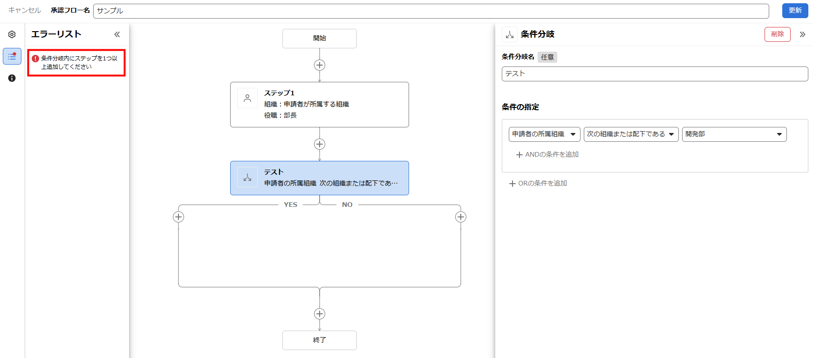Click plus button above 終了 node
The height and width of the screenshot is (358, 813).
tap(320, 314)
